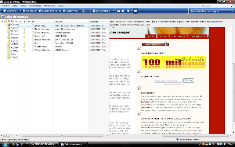Open the Editar menu
The image size is (235, 147).
[15, 6]
